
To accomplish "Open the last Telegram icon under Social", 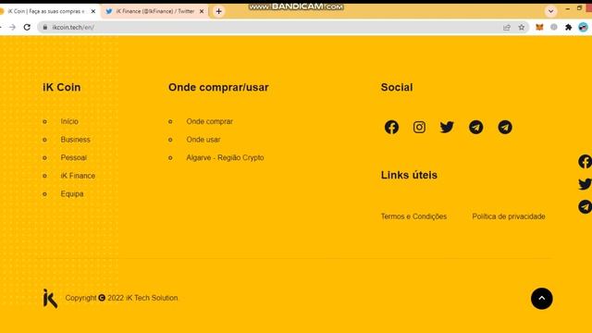I will pos(505,128).
